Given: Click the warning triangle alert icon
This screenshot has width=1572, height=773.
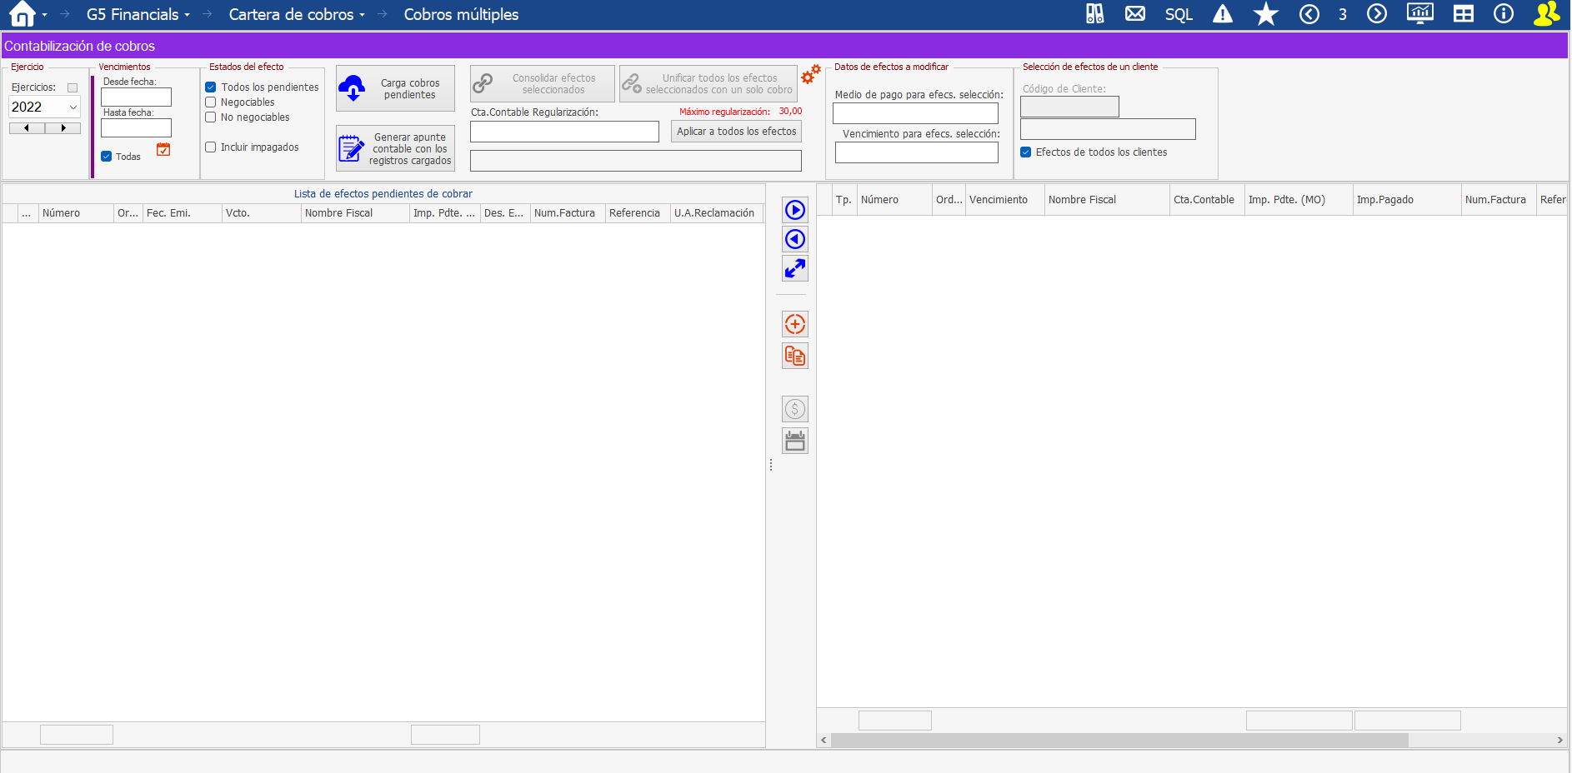Looking at the screenshot, I should point(1222,14).
